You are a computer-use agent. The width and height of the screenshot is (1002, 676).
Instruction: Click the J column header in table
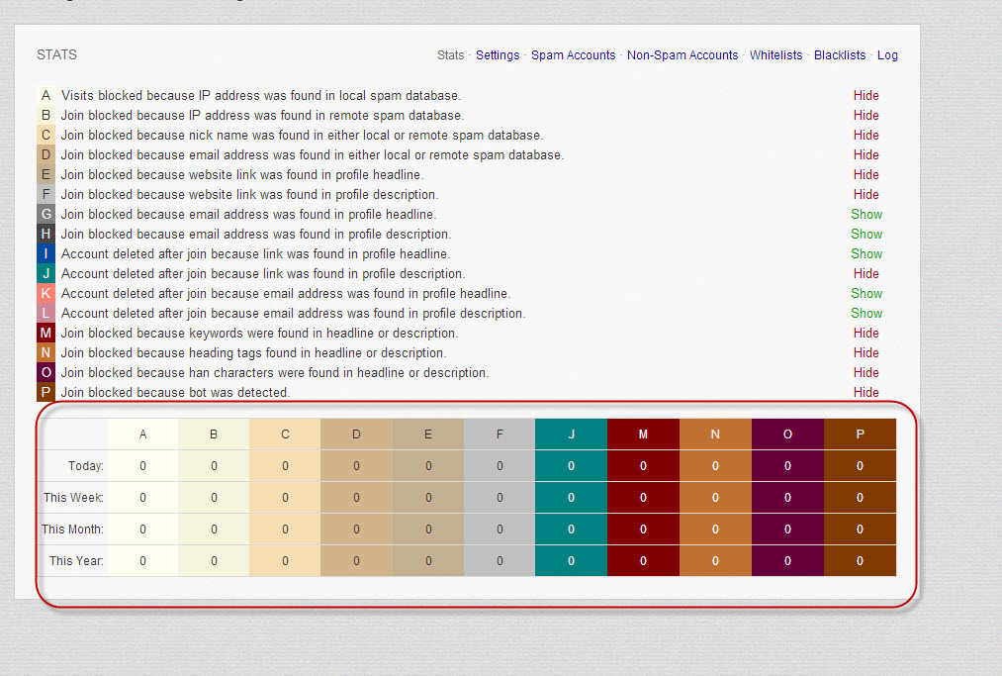pos(571,435)
